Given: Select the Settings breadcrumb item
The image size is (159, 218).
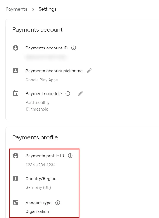Looking at the screenshot, I should click(x=48, y=9).
